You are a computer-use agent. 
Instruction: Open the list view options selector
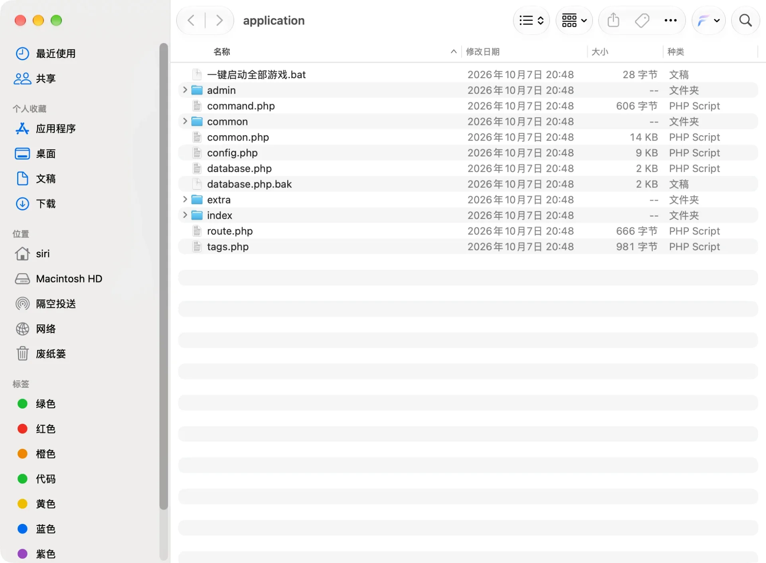(531, 20)
